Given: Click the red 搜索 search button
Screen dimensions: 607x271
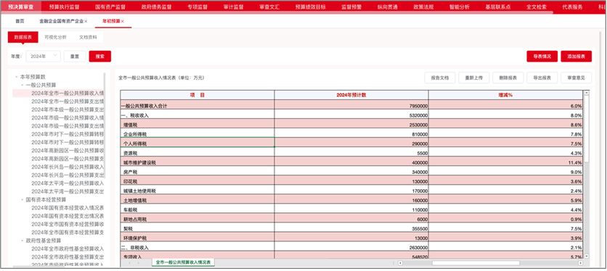Looking at the screenshot, I should (100, 56).
